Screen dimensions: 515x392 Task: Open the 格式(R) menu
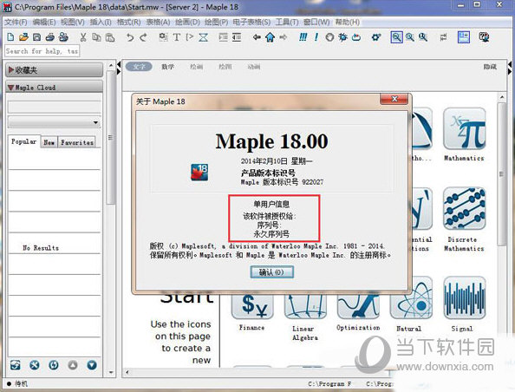point(128,22)
